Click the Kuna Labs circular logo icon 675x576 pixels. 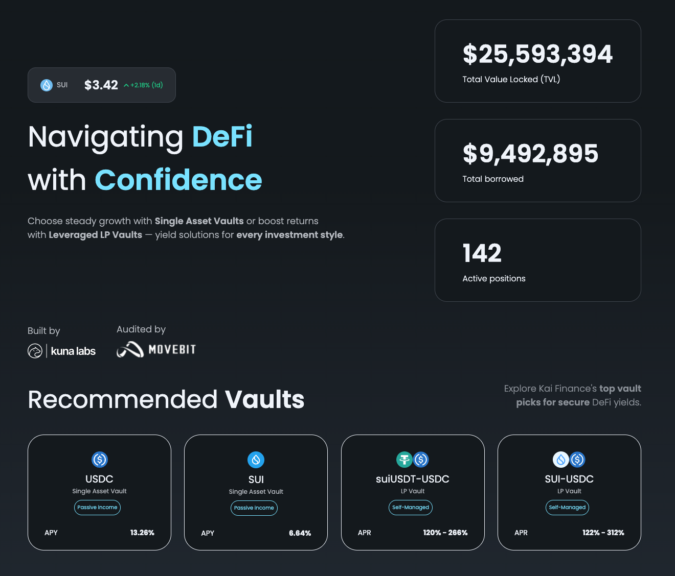pos(35,351)
